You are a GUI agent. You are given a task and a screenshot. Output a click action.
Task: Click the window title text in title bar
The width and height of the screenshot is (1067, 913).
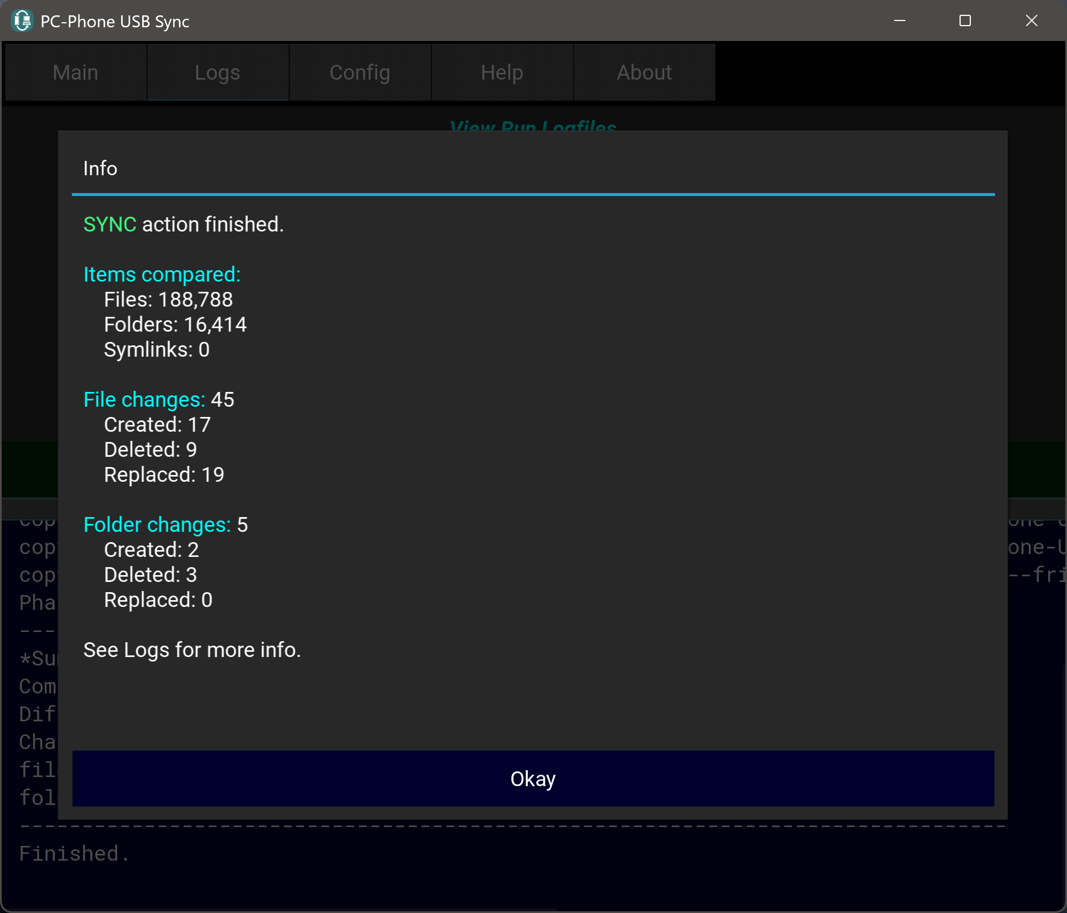coord(115,22)
